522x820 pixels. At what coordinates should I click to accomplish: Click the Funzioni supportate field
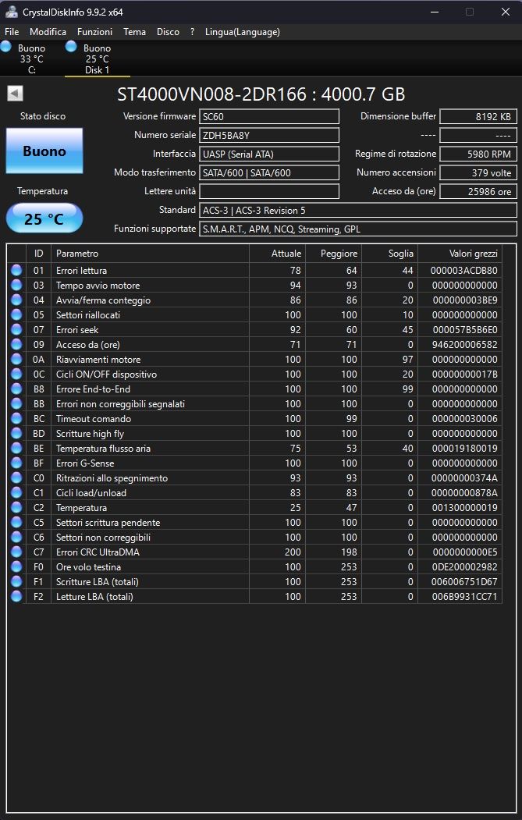pyautogui.click(x=358, y=229)
